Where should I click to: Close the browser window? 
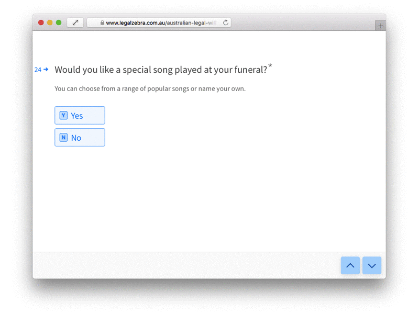coord(41,23)
